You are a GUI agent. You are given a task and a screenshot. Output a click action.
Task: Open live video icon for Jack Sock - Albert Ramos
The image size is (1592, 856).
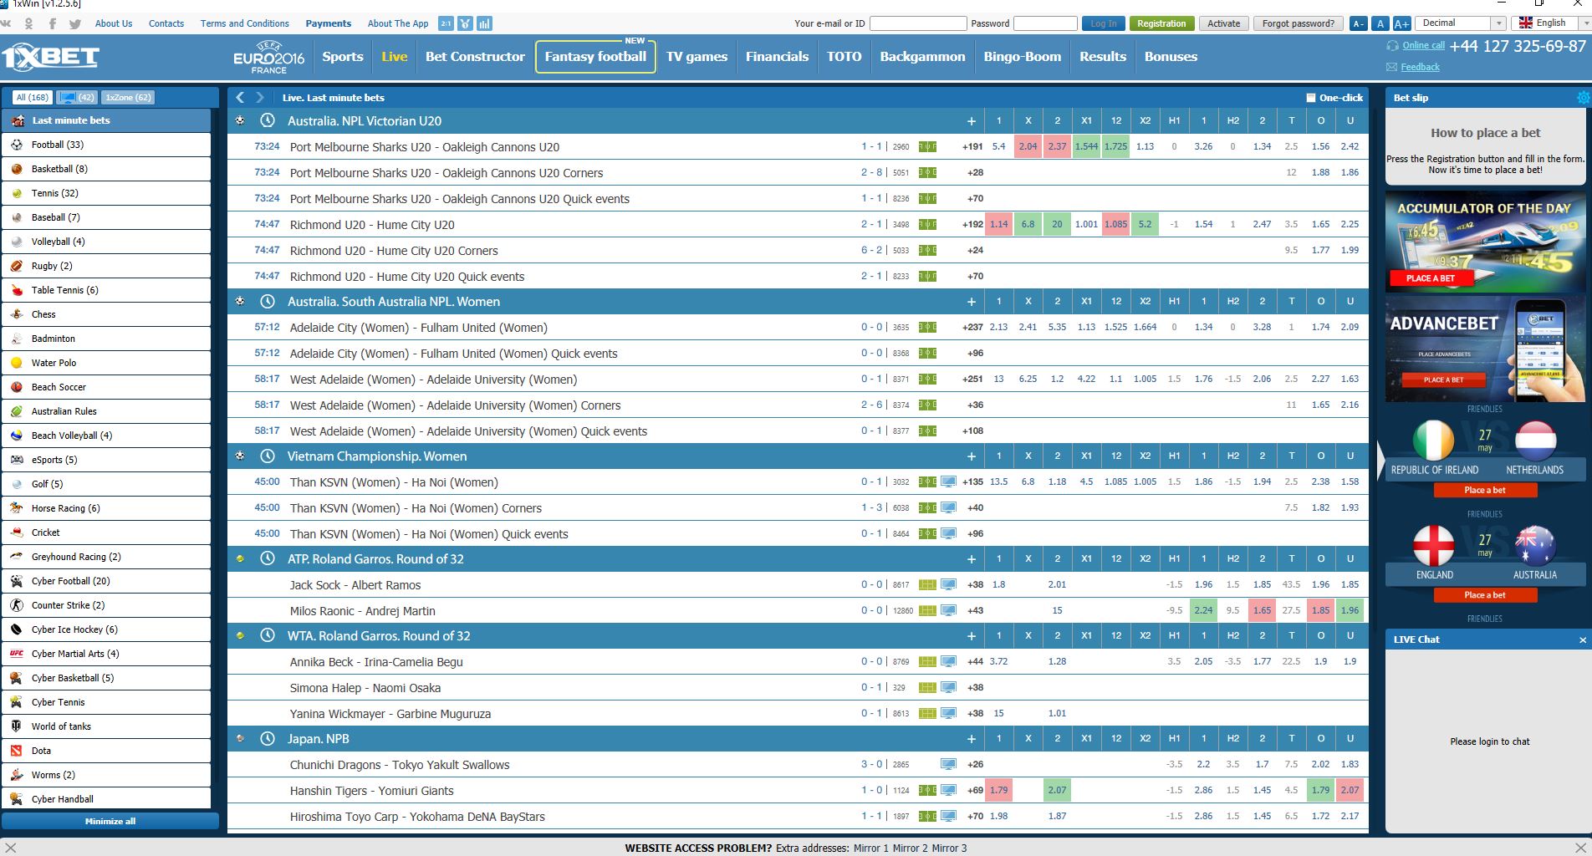pyautogui.click(x=948, y=585)
